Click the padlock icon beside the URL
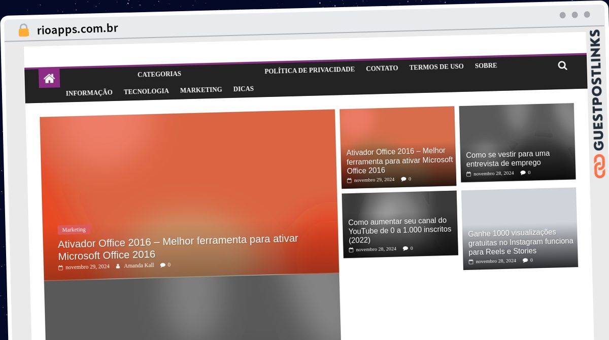The height and width of the screenshot is (340, 609). click(23, 30)
